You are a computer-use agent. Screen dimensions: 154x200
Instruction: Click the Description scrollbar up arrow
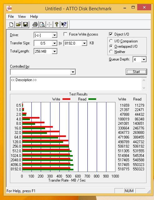point(144,80)
